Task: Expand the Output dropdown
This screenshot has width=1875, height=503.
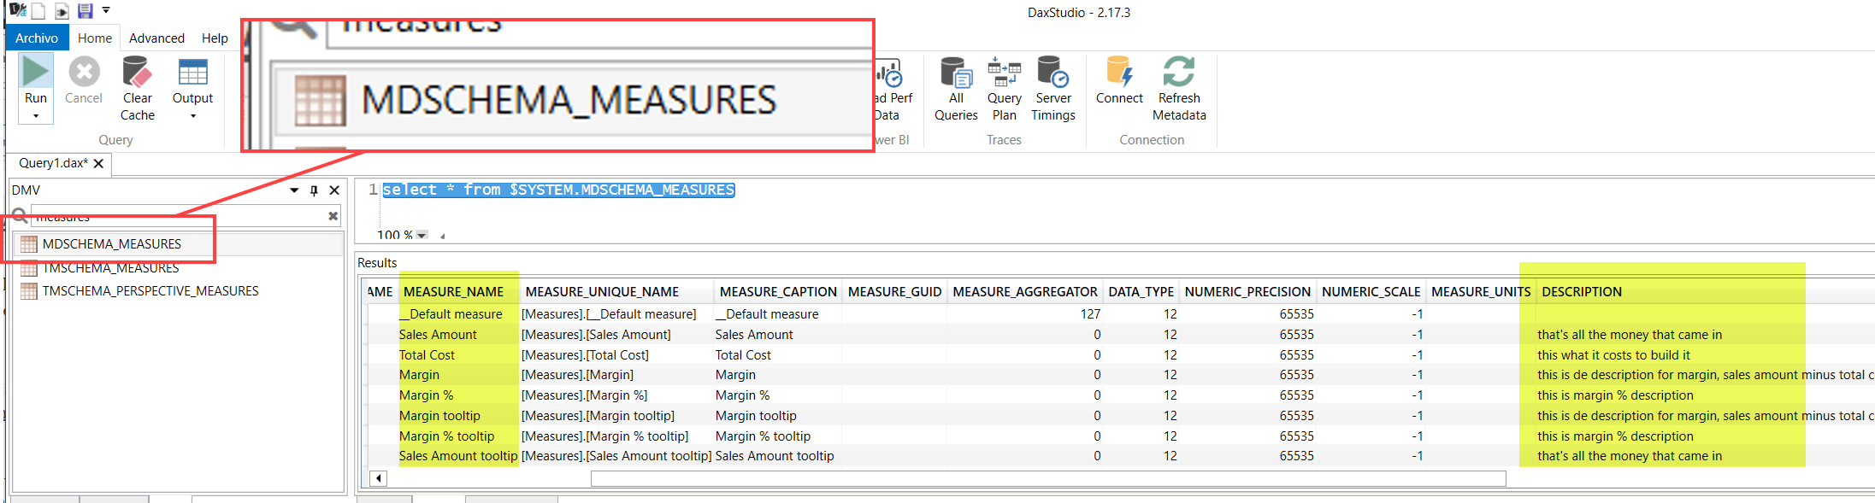Action: 192,115
